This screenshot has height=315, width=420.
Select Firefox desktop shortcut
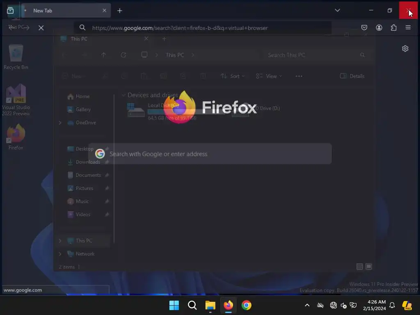coord(16,137)
